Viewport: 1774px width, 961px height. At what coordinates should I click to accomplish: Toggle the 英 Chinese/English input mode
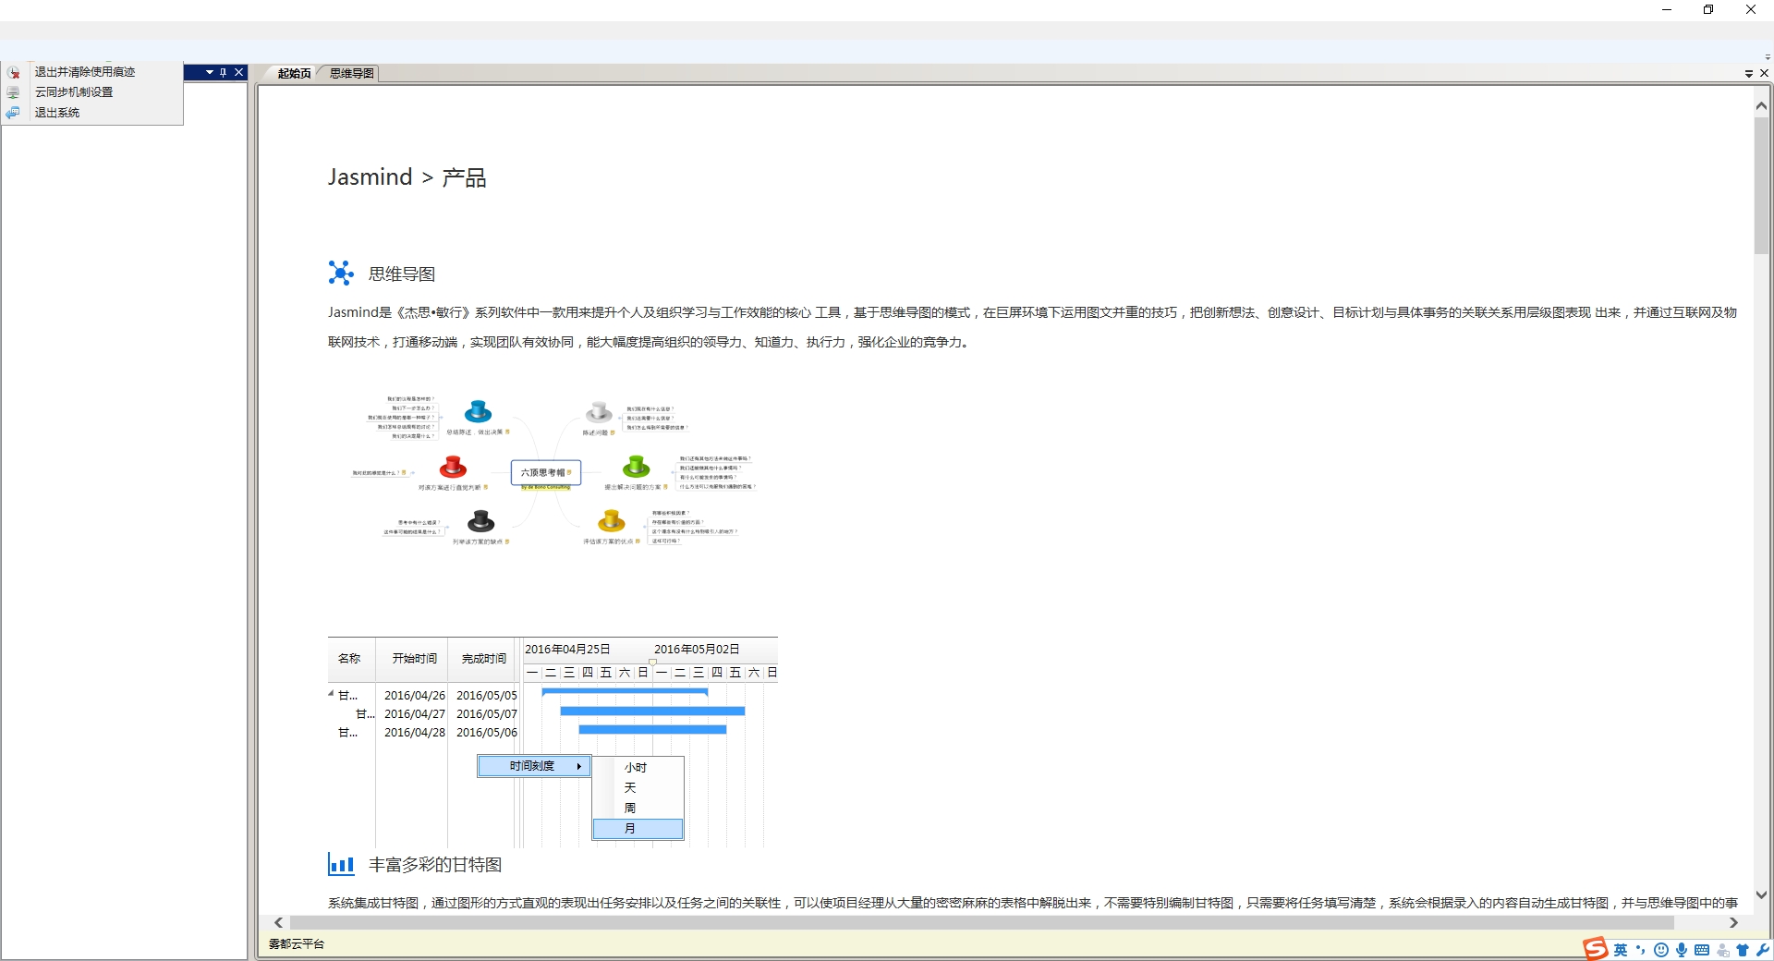pos(1621,950)
